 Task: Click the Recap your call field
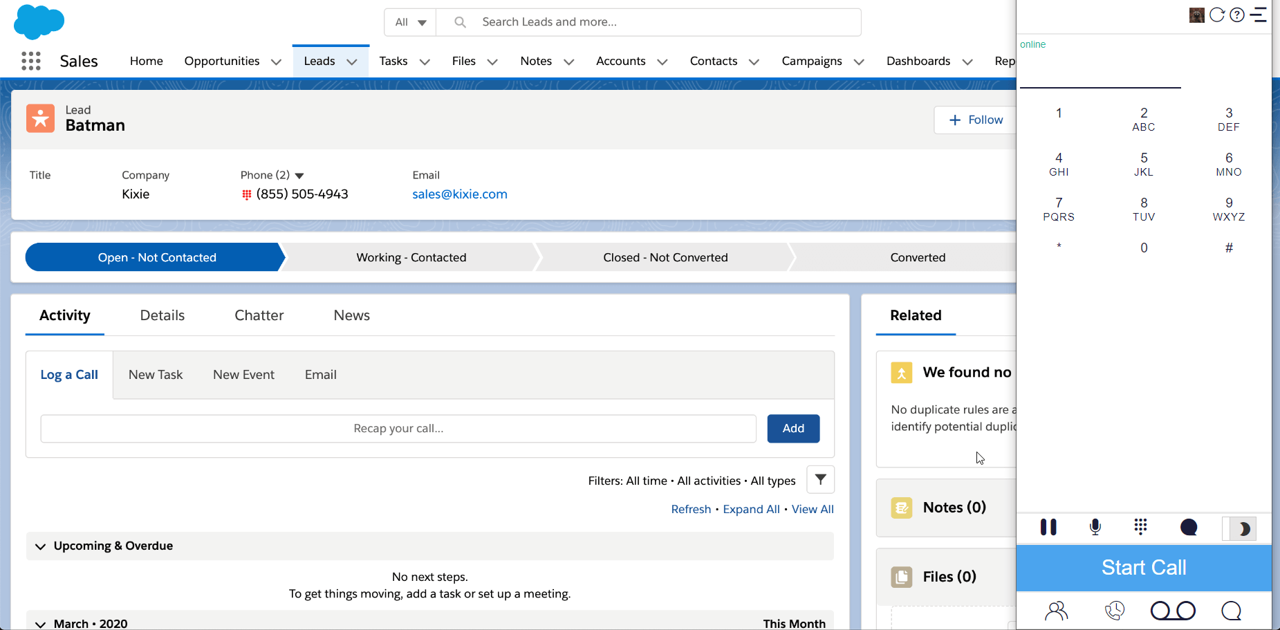[x=398, y=429]
